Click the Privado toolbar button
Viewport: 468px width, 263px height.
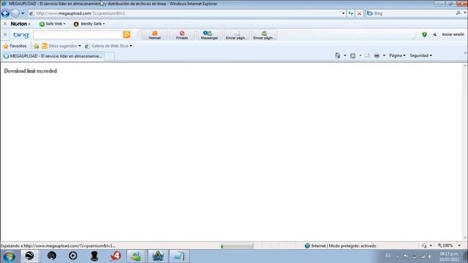coord(182,35)
